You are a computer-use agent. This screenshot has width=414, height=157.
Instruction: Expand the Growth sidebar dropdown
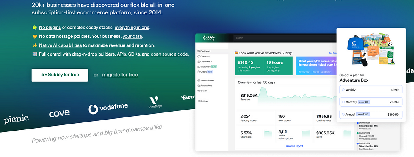coord(202,91)
